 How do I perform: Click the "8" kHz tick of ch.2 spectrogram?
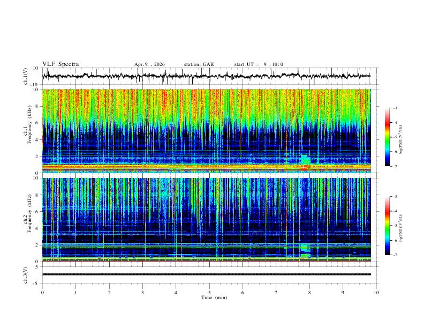pos(38,195)
